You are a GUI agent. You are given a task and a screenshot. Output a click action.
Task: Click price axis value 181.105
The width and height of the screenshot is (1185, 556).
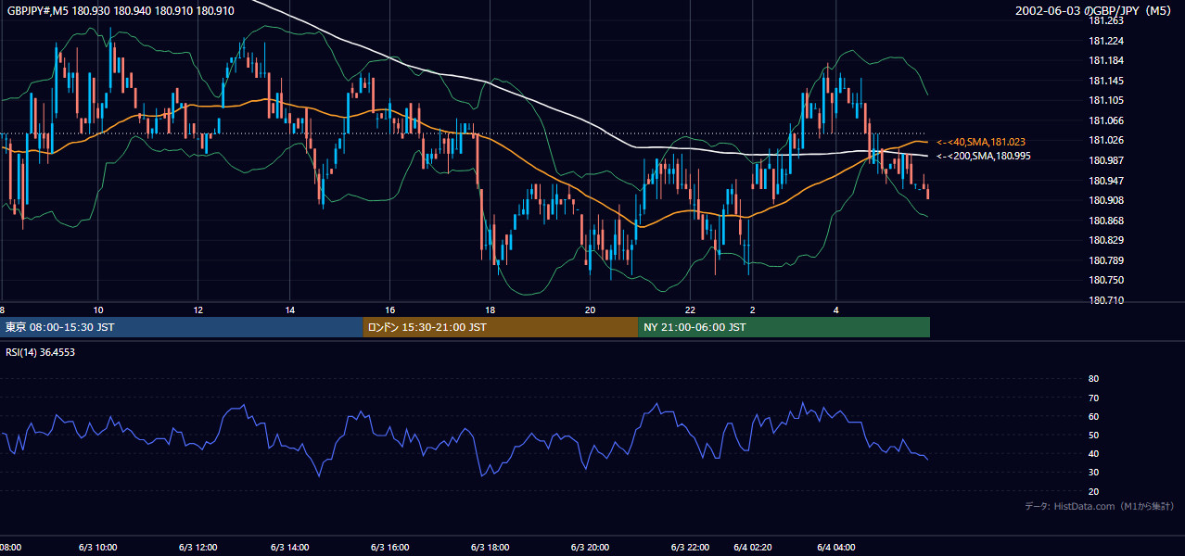coord(1106,100)
